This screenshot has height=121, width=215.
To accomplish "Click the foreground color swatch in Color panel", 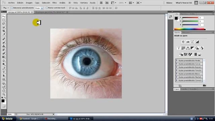I will (176, 18).
